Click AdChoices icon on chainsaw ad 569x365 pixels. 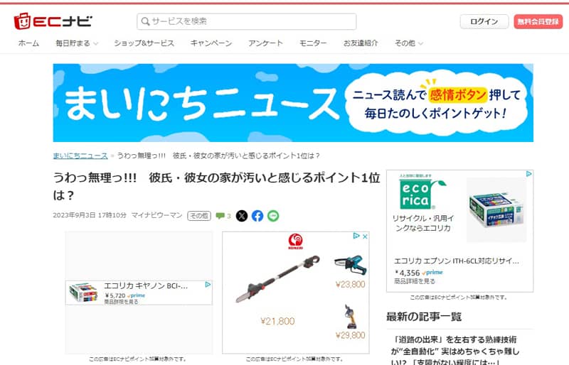[x=356, y=236]
